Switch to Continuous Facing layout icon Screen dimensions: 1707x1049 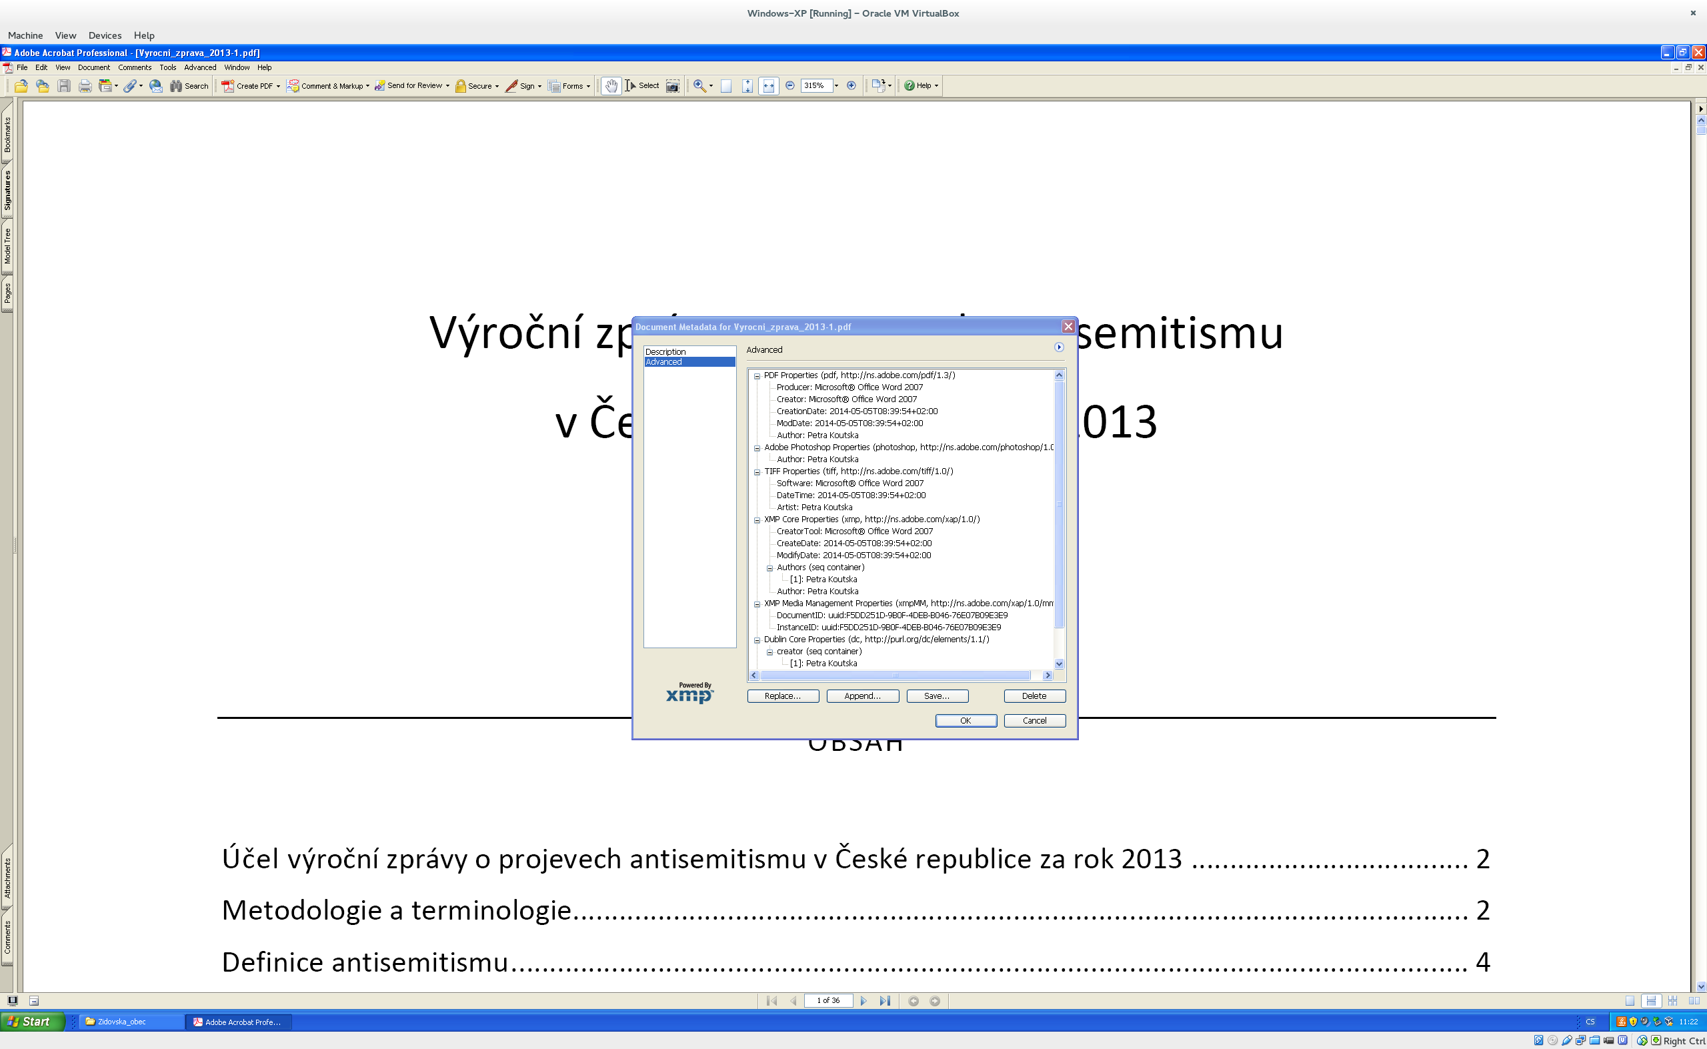tap(1673, 1001)
